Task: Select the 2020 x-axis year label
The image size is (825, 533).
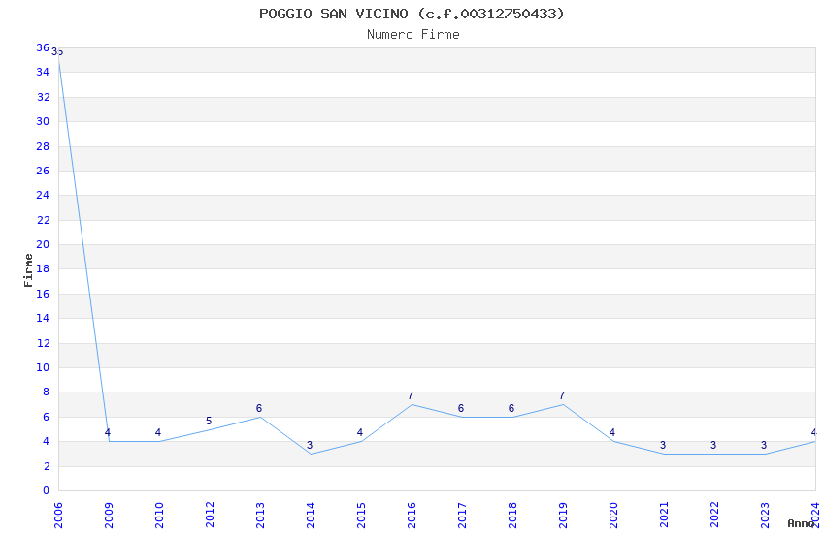Action: (613, 516)
